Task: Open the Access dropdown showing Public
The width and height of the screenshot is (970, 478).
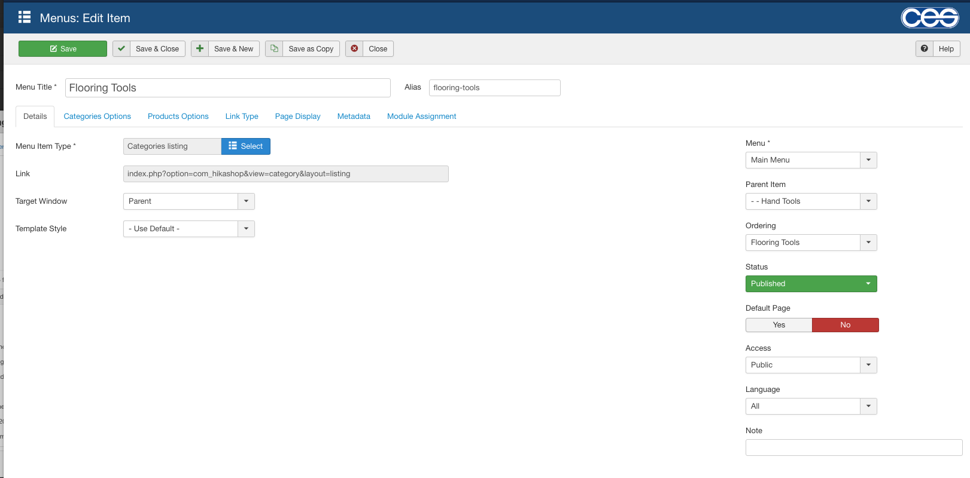Action: pyautogui.click(x=811, y=365)
